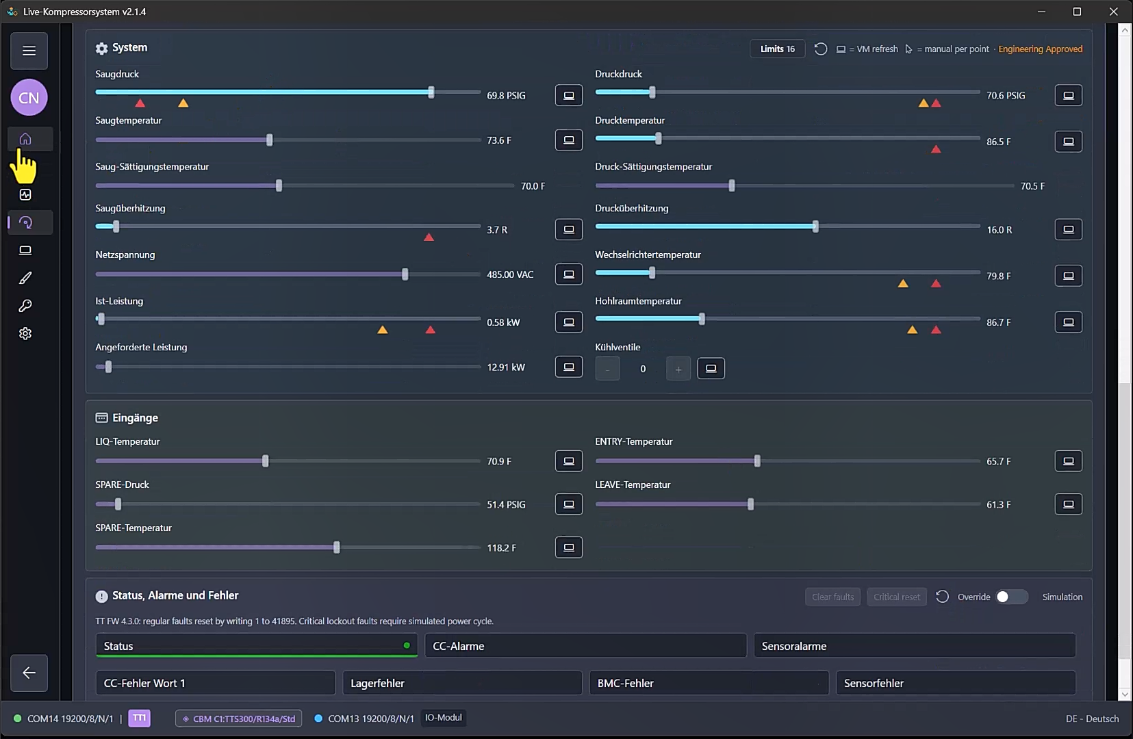Image resolution: width=1133 pixels, height=739 pixels.
Task: Change language DE - Deutsch
Action: pyautogui.click(x=1092, y=718)
